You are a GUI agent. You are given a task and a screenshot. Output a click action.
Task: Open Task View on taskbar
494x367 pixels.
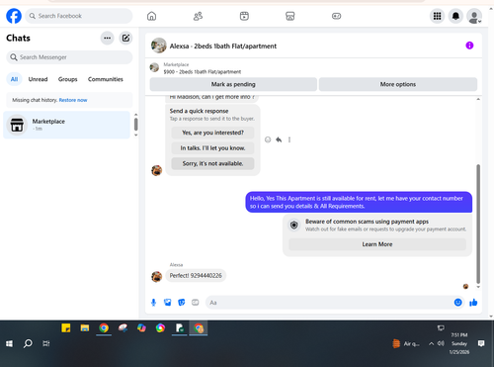(x=46, y=344)
